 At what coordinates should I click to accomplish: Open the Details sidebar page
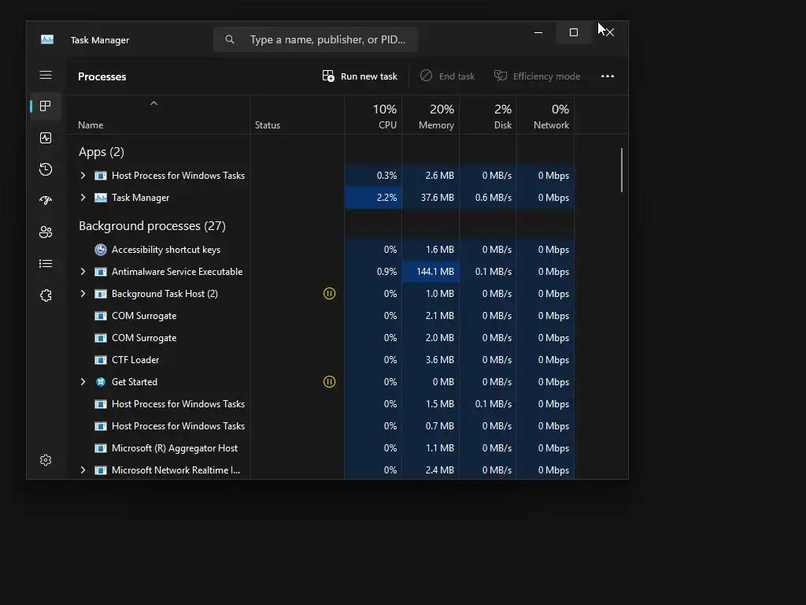(46, 263)
